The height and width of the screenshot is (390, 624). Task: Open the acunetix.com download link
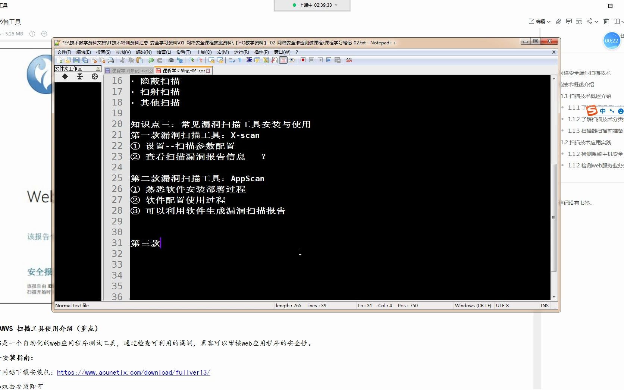(x=134, y=372)
